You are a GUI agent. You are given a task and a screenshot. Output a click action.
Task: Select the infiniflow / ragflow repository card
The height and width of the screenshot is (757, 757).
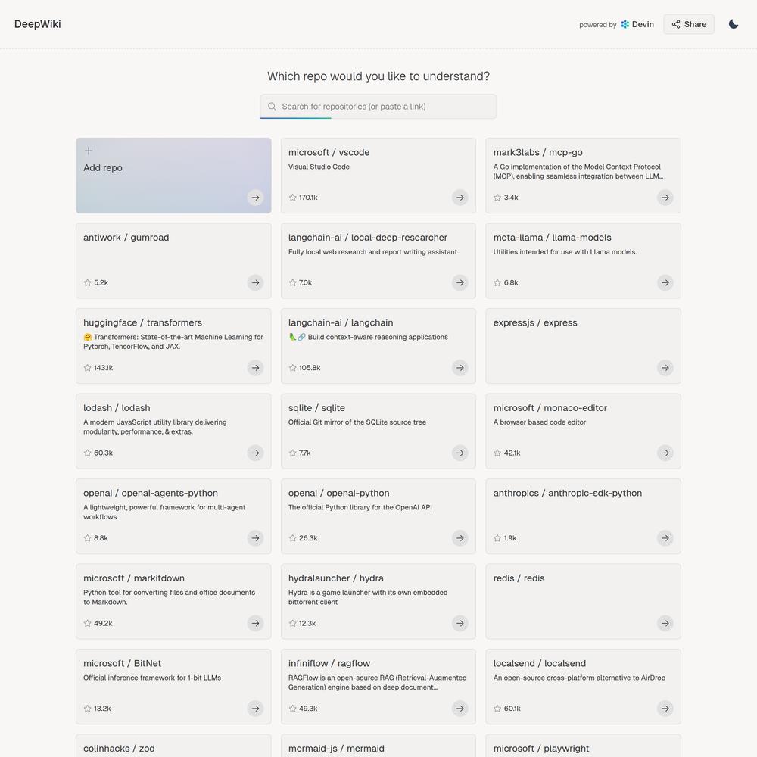pyautogui.click(x=378, y=687)
